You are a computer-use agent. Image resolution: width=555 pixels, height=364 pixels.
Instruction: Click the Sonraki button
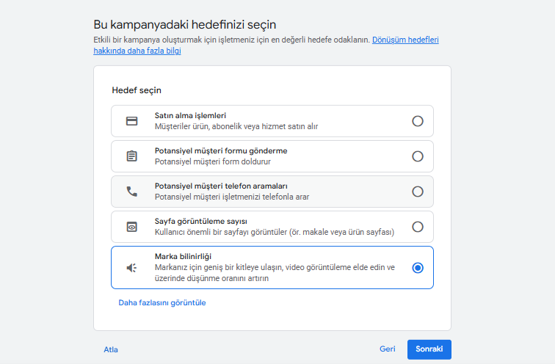point(429,349)
